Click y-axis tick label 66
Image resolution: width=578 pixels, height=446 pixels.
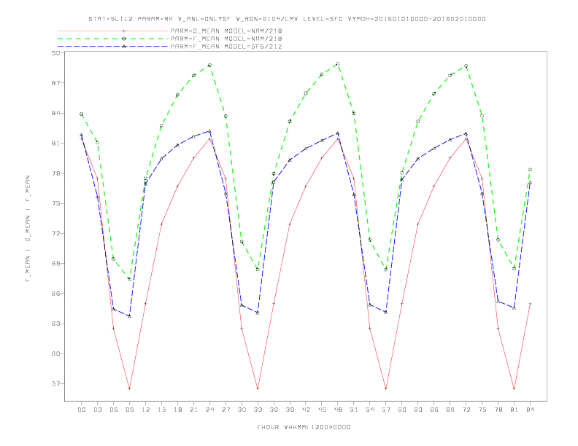tap(55, 294)
